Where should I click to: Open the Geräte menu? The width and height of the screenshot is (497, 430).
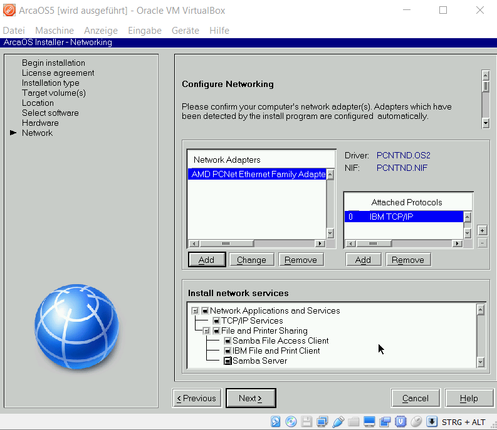tap(186, 31)
